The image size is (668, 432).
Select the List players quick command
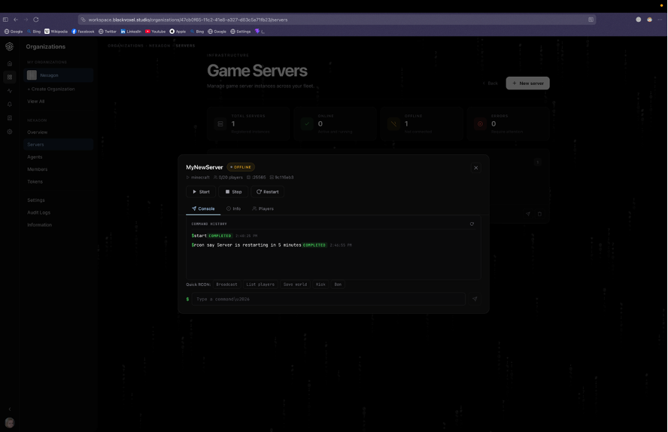pyautogui.click(x=260, y=284)
